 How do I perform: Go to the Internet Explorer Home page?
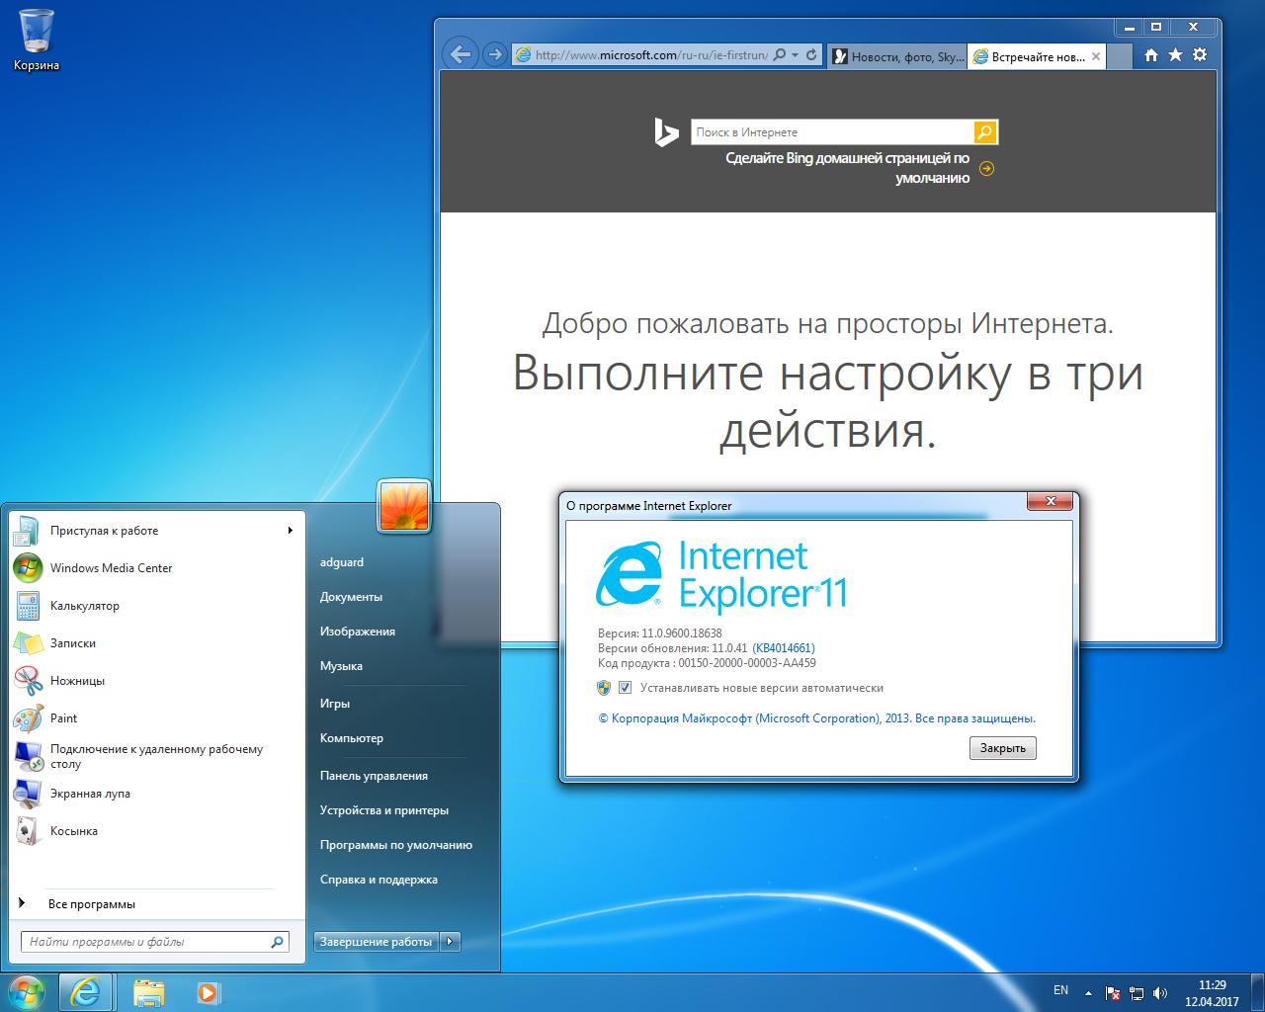tap(1151, 55)
